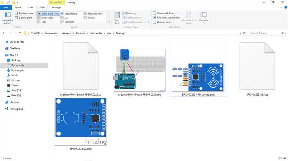
Task: Select the Picture Tools contextual tab
Action: tap(56, 2)
